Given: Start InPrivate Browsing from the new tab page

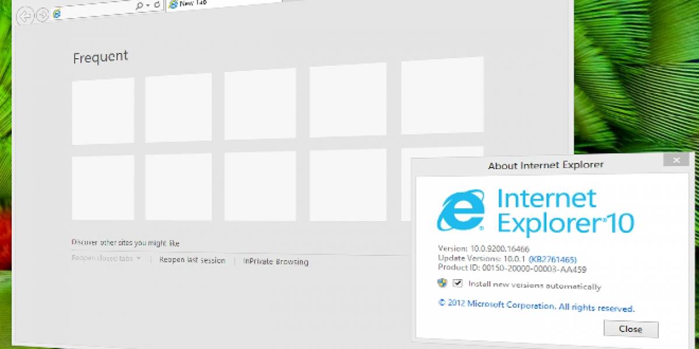Looking at the screenshot, I should (x=276, y=262).
